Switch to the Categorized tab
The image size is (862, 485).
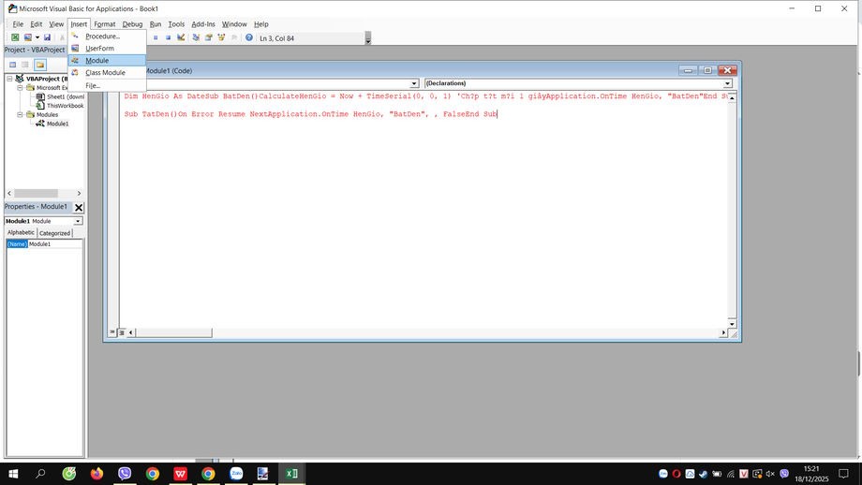click(54, 233)
